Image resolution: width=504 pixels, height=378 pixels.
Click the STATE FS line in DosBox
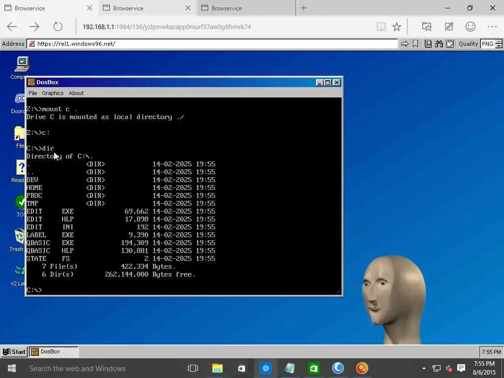pos(121,258)
